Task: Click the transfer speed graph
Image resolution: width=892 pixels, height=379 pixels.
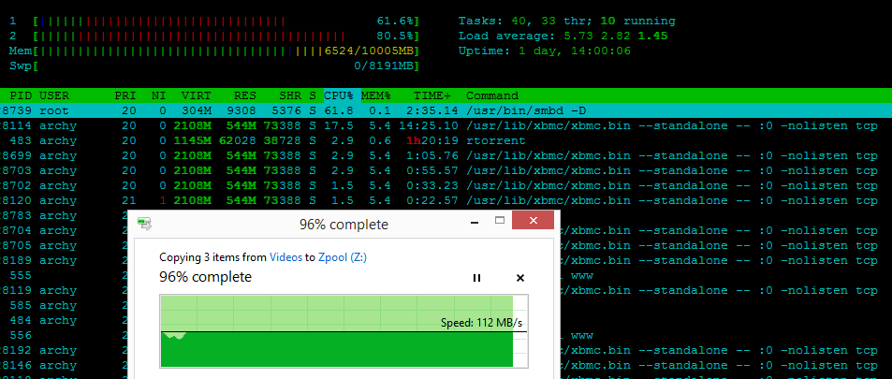Action: [x=336, y=330]
